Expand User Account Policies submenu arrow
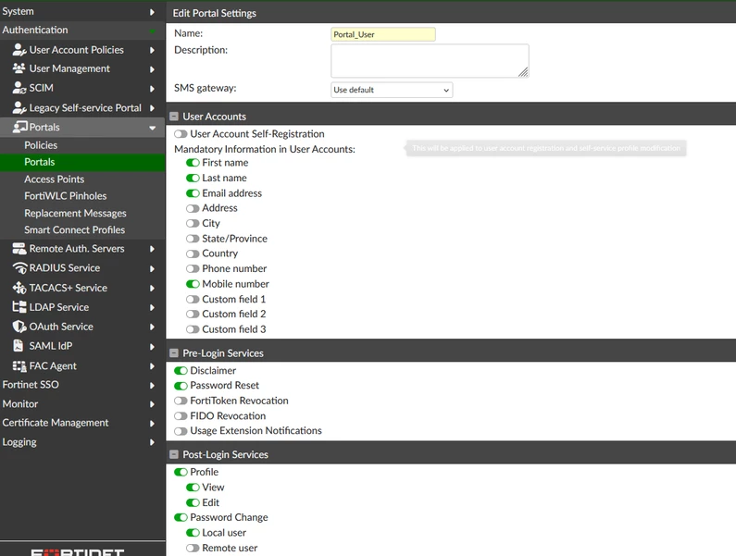 pyautogui.click(x=152, y=50)
